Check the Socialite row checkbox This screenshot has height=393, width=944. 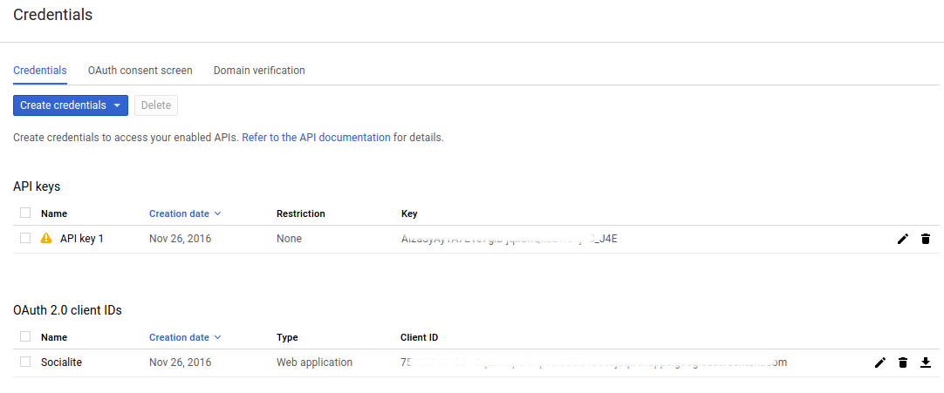click(25, 362)
